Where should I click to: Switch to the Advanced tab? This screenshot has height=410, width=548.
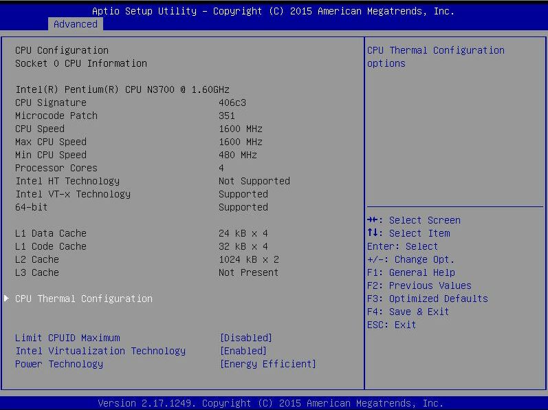click(76, 24)
